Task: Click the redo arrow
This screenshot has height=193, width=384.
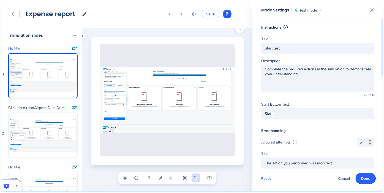Action: tap(180, 14)
